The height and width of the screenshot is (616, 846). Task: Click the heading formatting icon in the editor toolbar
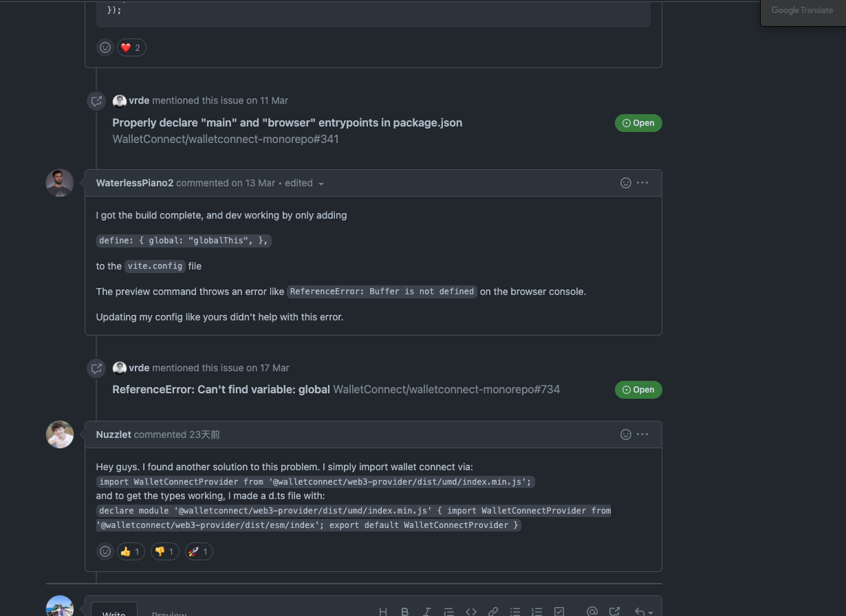click(x=383, y=611)
